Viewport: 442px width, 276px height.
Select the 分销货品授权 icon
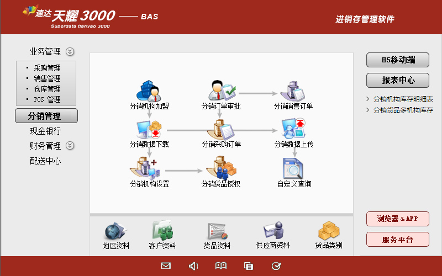click(221, 168)
